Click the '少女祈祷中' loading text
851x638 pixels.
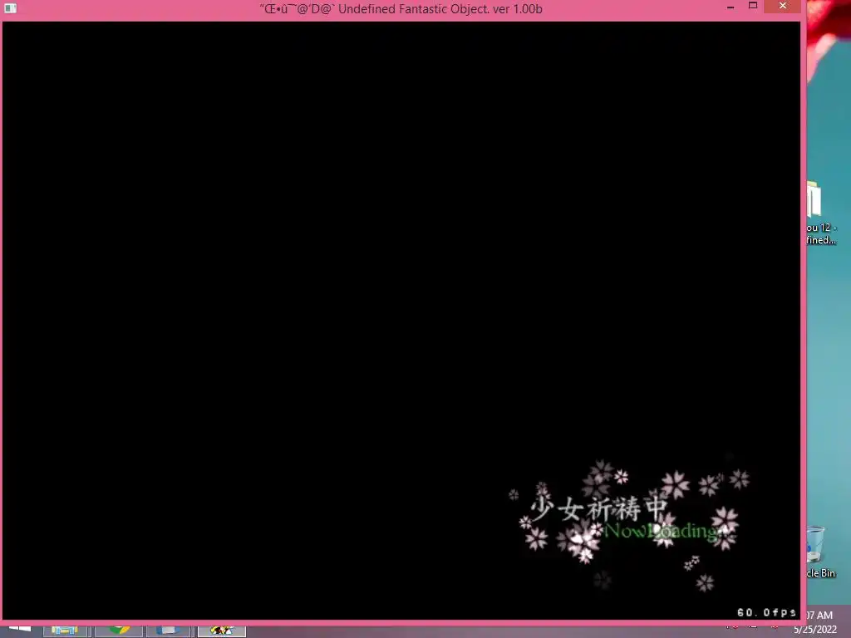[598, 509]
